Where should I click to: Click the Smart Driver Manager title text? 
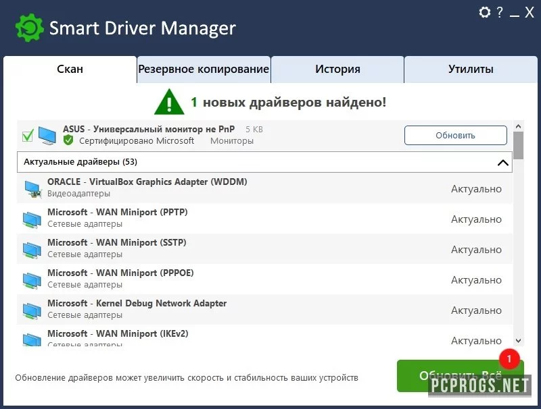[143, 28]
